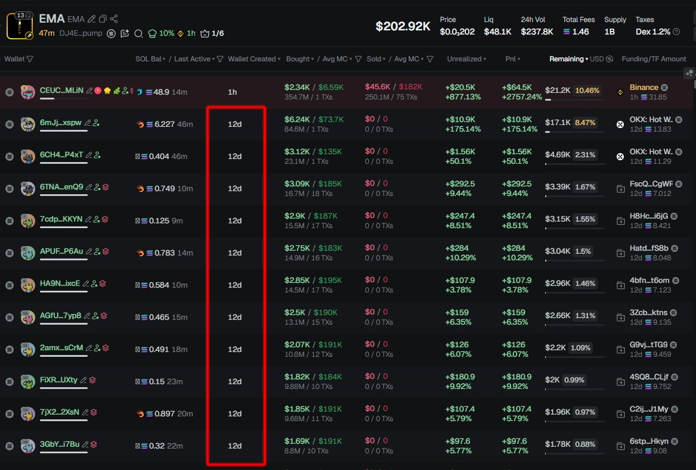Click the share icon next to EMA
The image size is (696, 470).
click(114, 19)
